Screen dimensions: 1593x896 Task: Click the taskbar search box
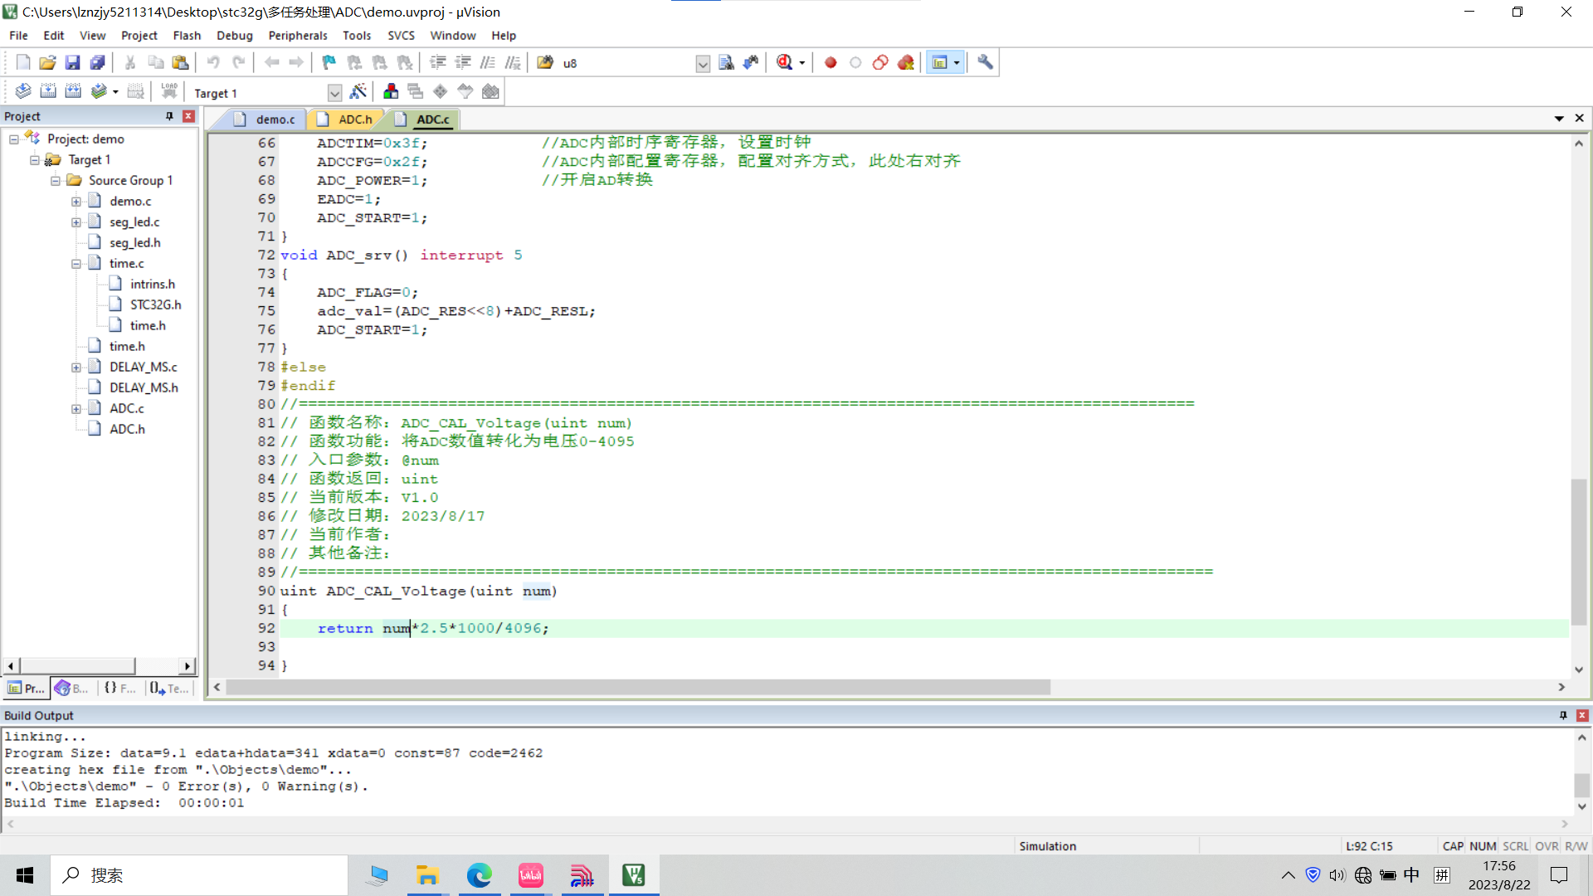tap(199, 875)
